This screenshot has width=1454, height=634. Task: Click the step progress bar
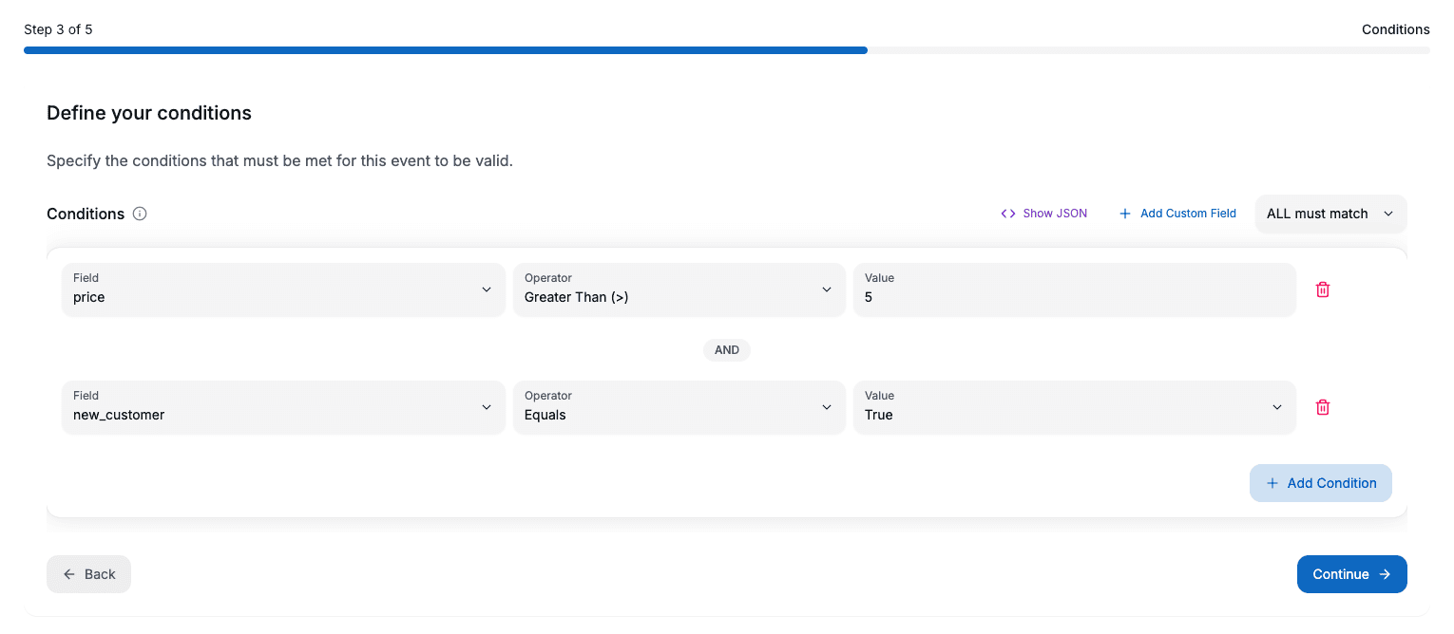click(727, 50)
